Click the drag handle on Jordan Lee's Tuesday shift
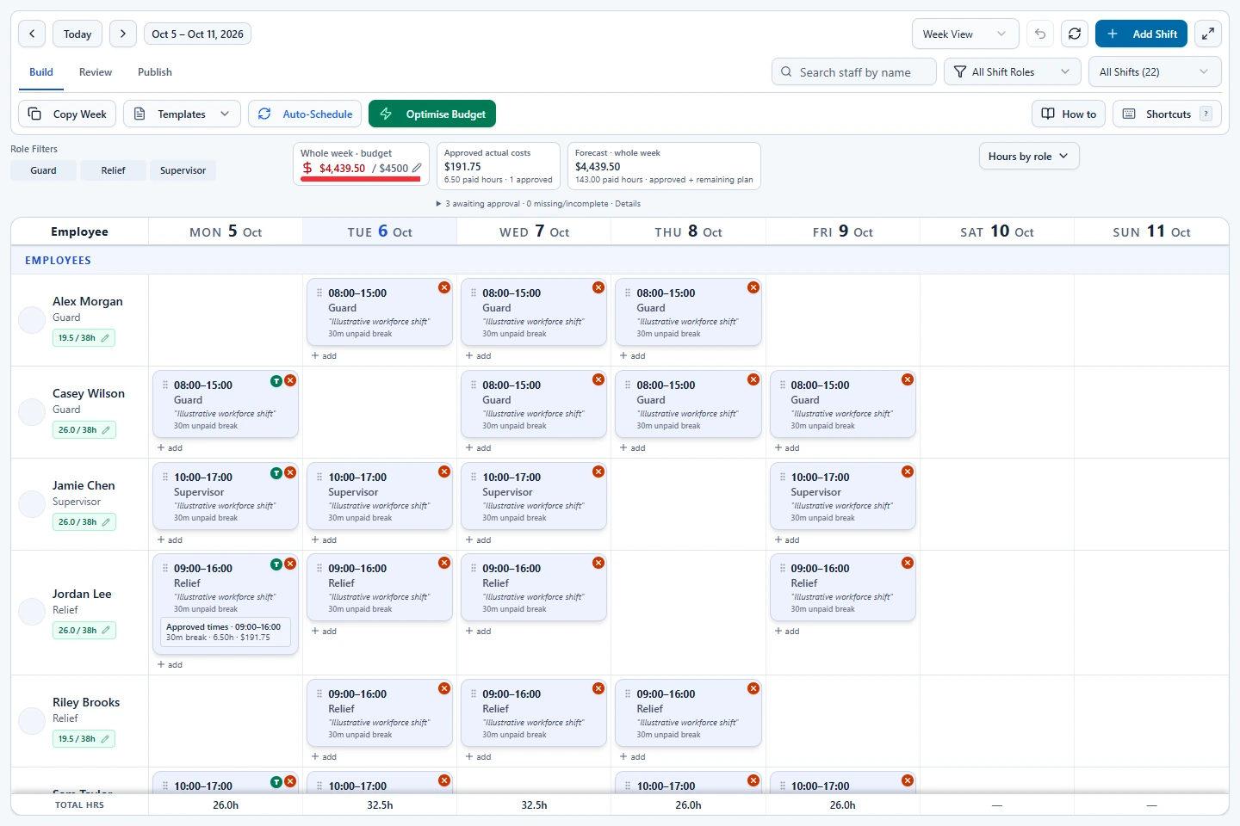Screen dimensions: 1240x826 [319, 569]
